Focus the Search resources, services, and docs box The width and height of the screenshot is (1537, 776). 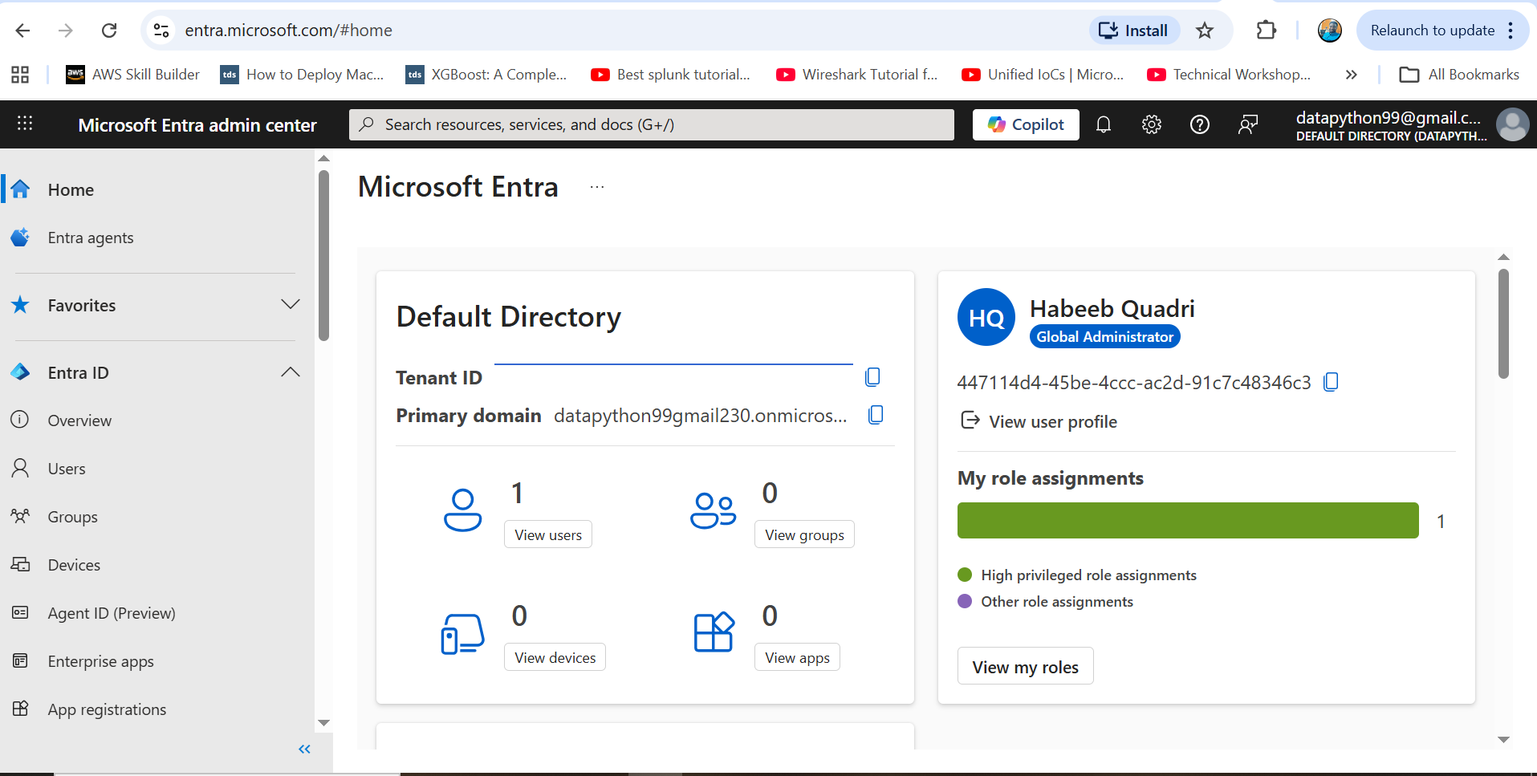pos(652,124)
